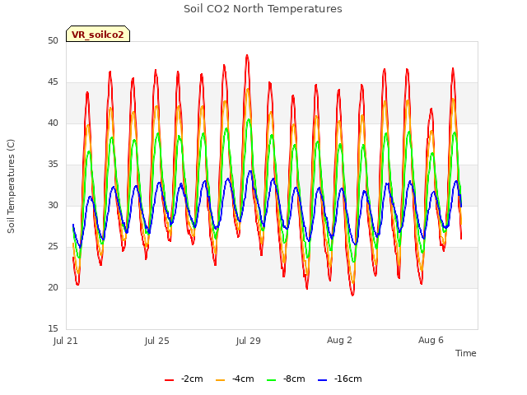Click the VR_soilco2 annotation label
This screenshot has width=527, height=395.
(98, 35)
